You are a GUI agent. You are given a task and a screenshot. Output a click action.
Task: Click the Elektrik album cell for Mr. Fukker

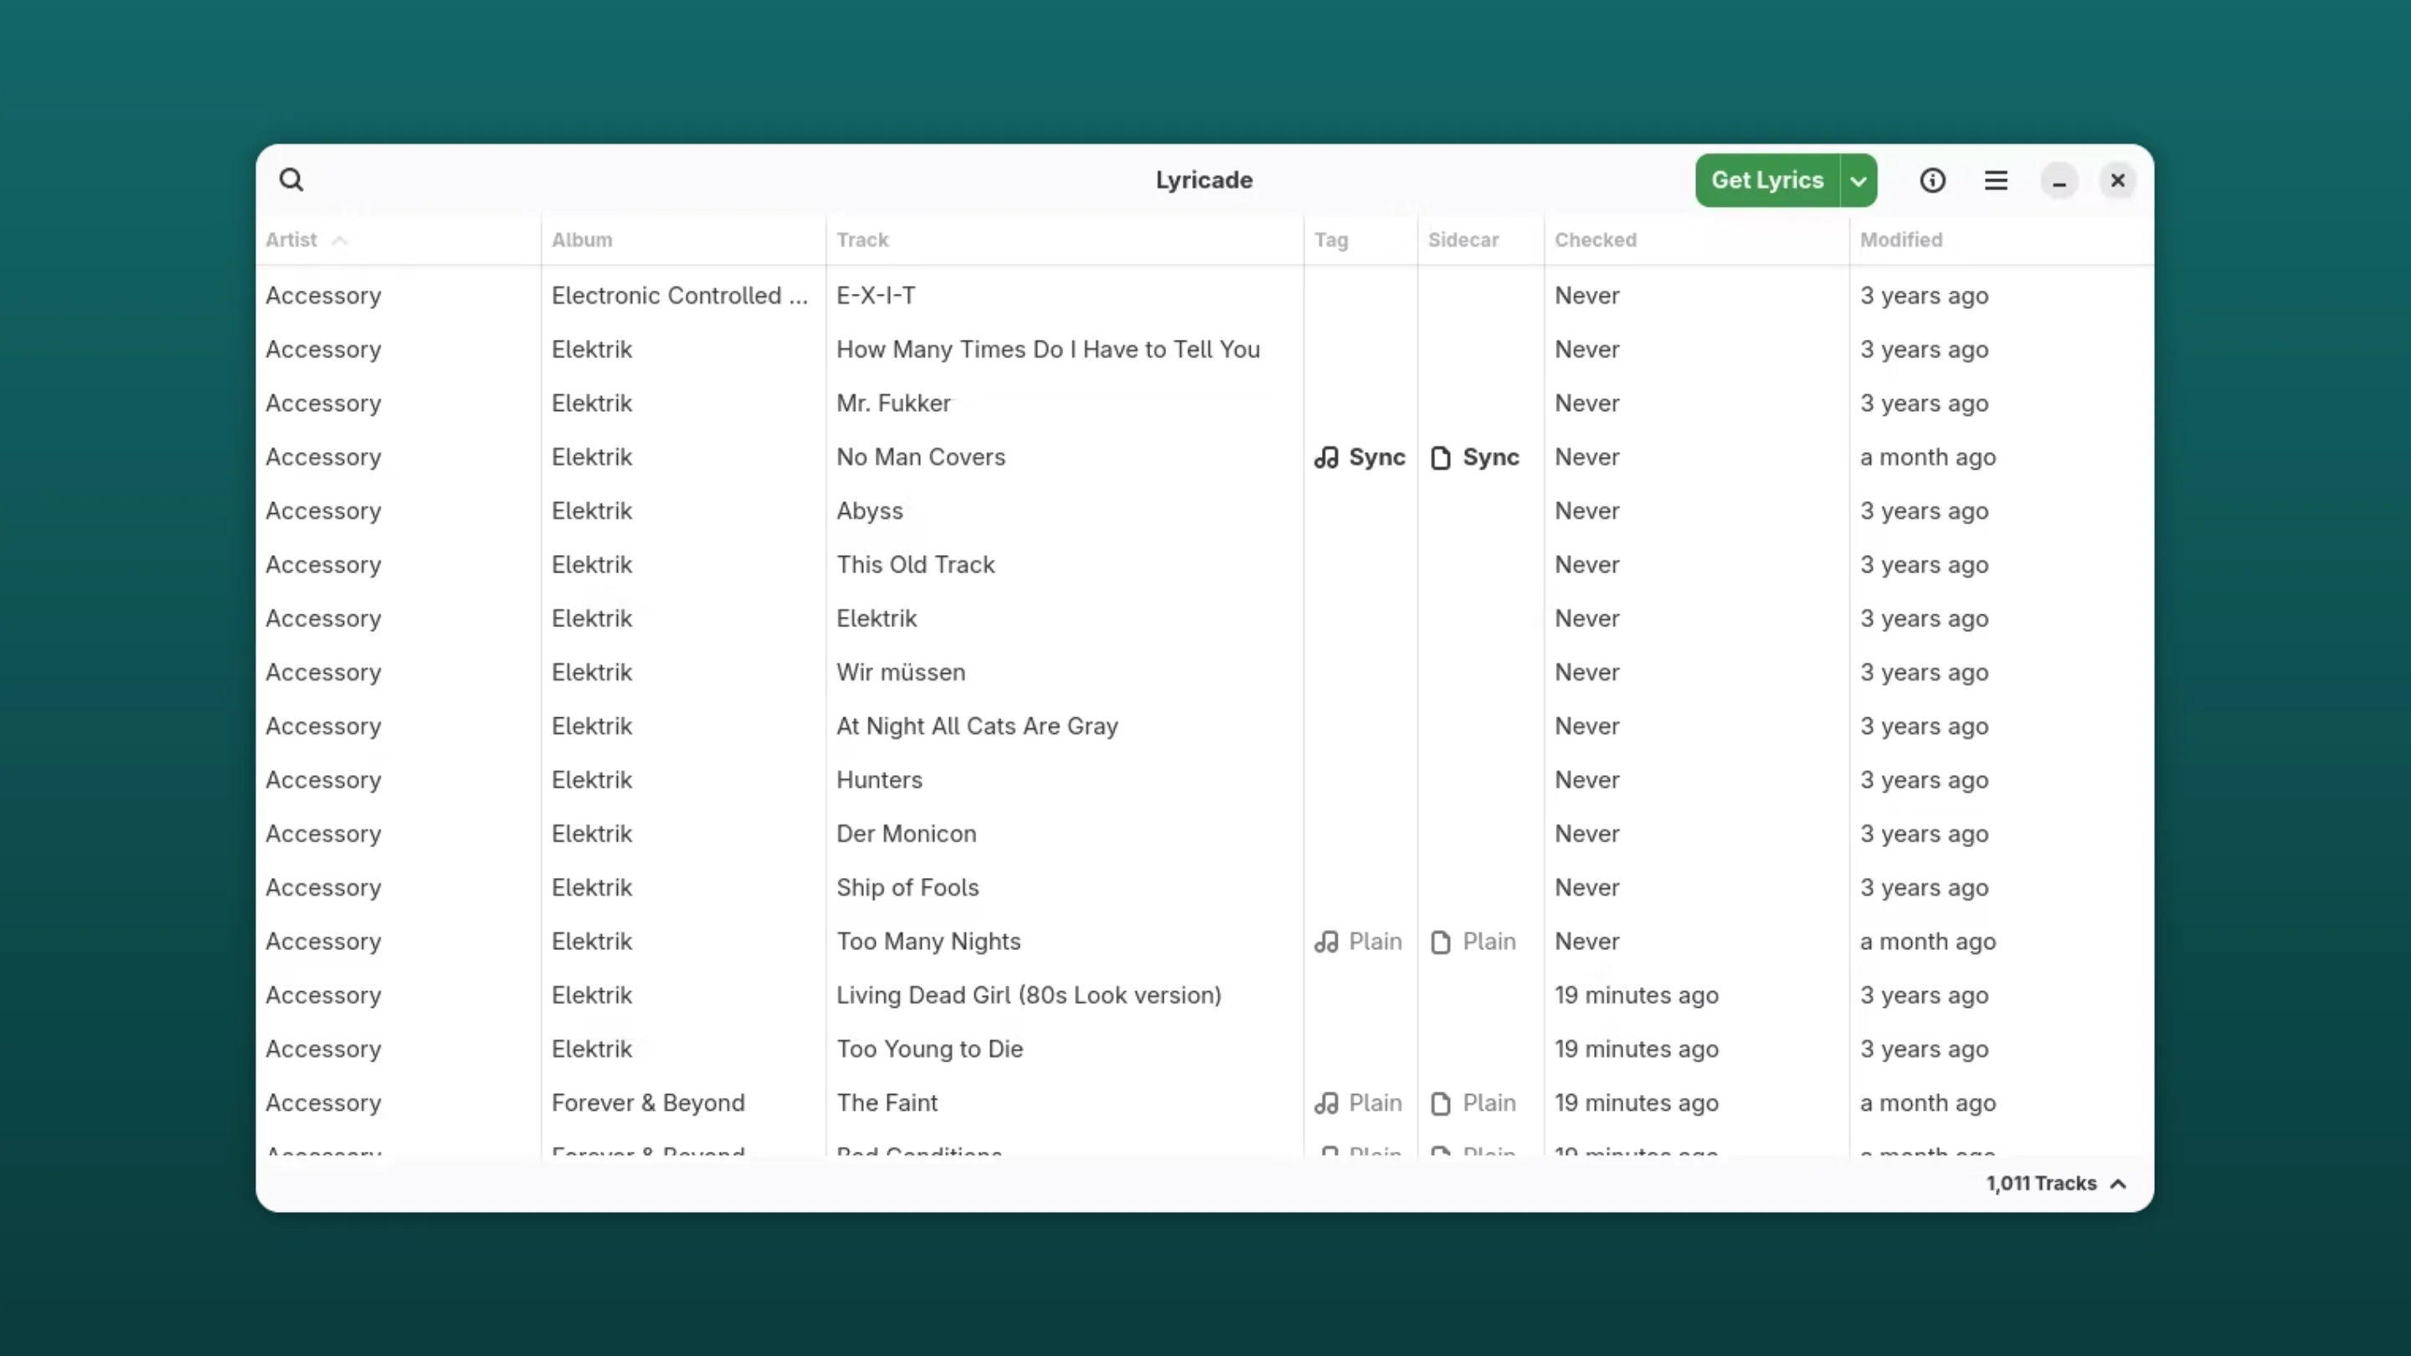[x=592, y=403]
